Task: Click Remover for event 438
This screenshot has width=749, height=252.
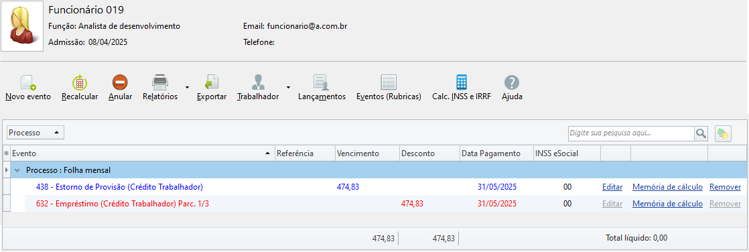Action: (725, 187)
